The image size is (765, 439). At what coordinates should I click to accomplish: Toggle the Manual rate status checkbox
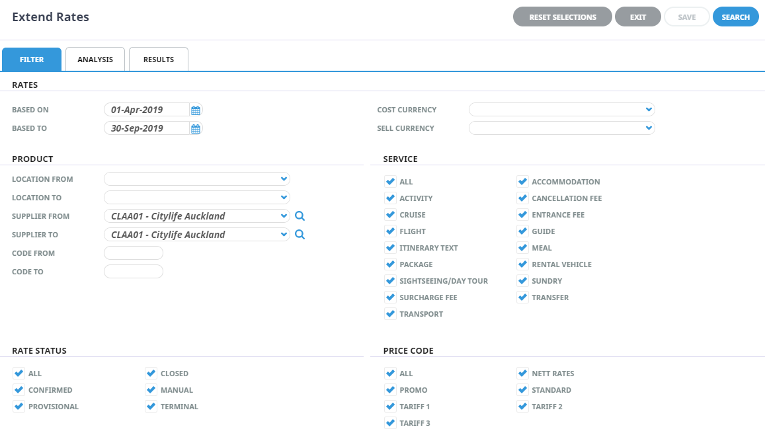151,391
